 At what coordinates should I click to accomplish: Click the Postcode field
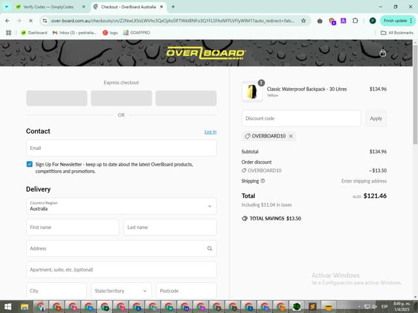[x=186, y=291]
